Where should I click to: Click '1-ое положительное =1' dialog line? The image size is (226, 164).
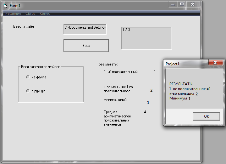point(190,89)
